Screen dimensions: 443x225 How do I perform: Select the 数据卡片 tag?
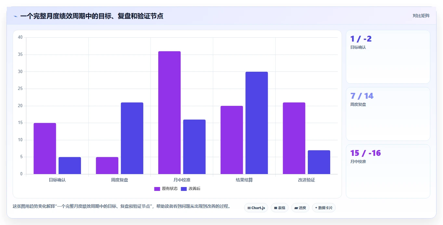point(324,208)
